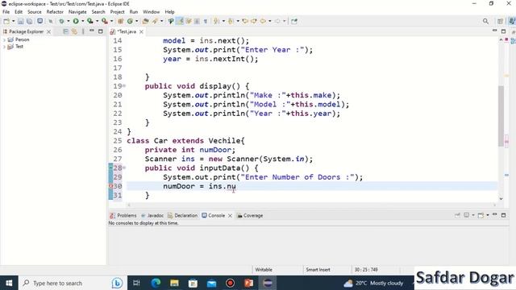The width and height of the screenshot is (516, 290).
Task: Collapse the display() method fold on line 19
Action: (124, 86)
